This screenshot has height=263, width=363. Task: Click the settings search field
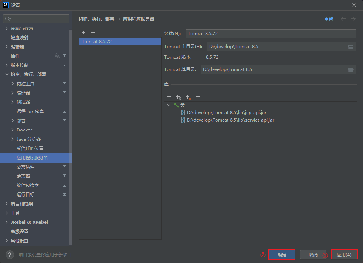(x=36, y=19)
